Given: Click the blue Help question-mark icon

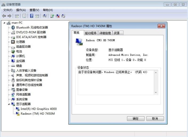Looking at the screenshot, I should tap(32, 16).
